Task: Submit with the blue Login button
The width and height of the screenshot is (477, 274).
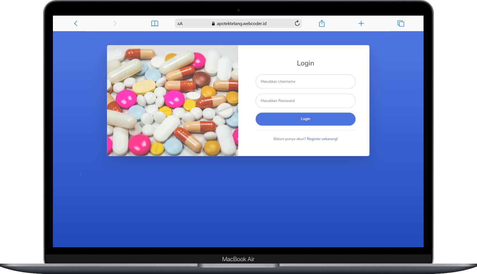Action: click(x=305, y=119)
